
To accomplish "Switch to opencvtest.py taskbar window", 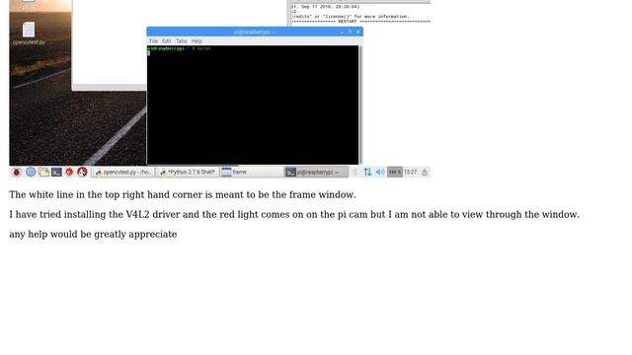I will tap(122, 172).
